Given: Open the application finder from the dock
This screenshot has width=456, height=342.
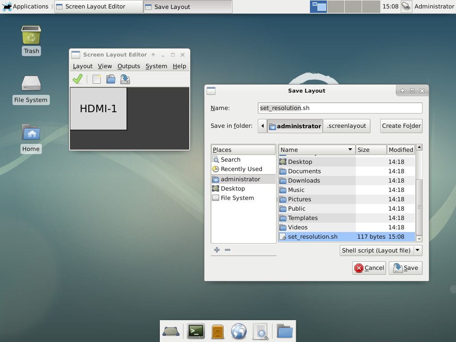Looking at the screenshot, I should pos(261,331).
